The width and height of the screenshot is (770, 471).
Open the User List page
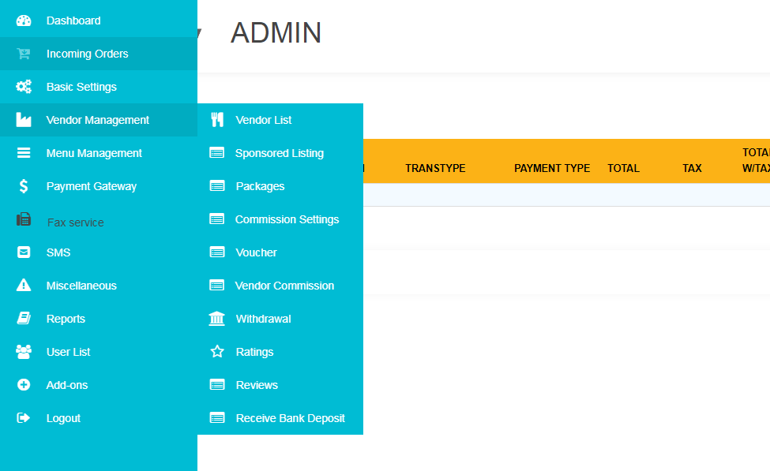pos(68,352)
